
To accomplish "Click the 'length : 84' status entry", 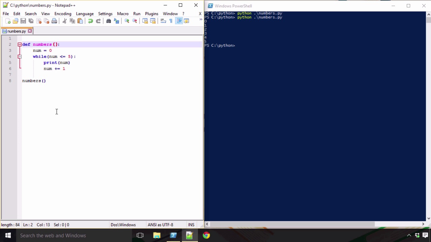I will (10, 225).
